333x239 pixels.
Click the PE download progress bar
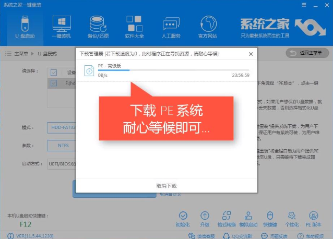coord(173,70)
